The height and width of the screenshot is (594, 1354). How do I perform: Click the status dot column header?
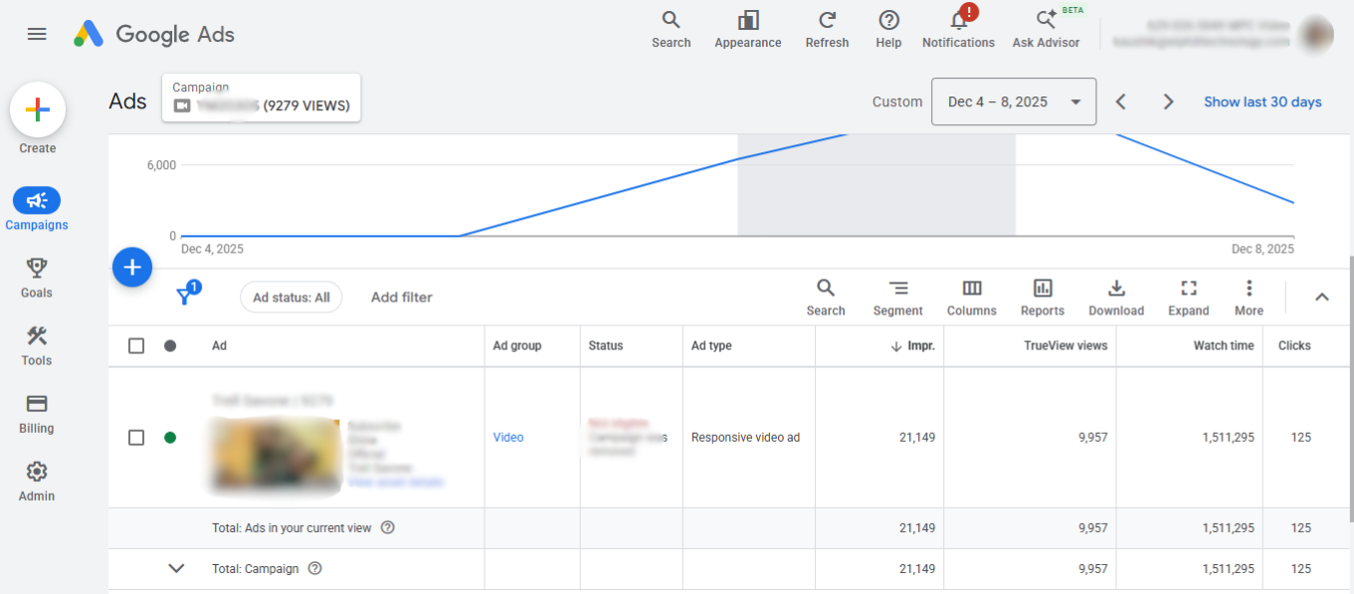tap(170, 345)
